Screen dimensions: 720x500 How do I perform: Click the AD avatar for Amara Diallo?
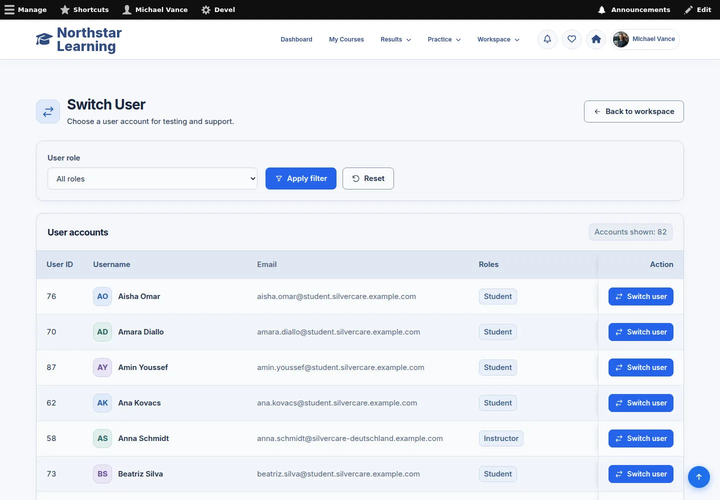(102, 332)
